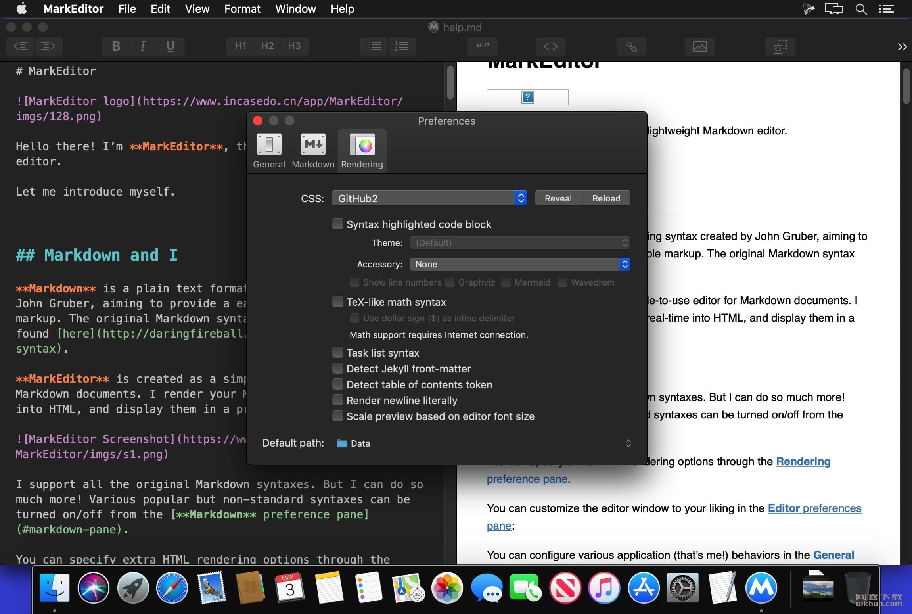The width and height of the screenshot is (912, 614).
Task: Enable TeX-like math syntax checkbox
Action: coord(337,301)
